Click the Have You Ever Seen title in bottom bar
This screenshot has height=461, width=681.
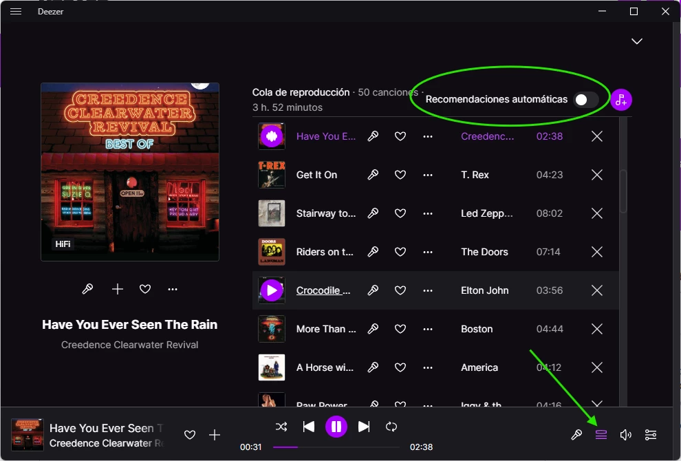pyautogui.click(x=106, y=428)
